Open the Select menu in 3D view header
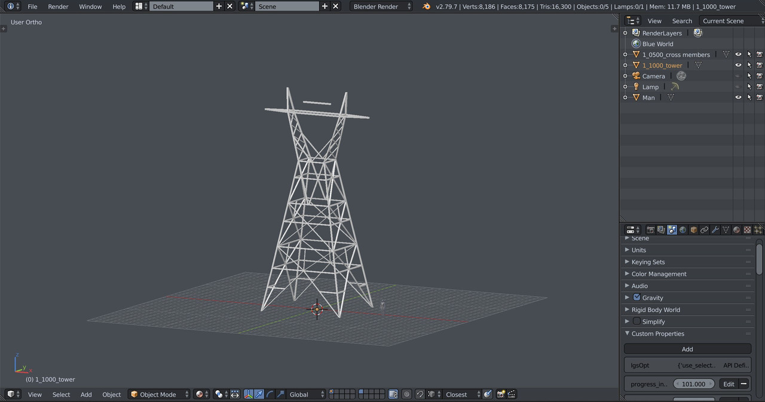The width and height of the screenshot is (765, 402). tap(61, 394)
